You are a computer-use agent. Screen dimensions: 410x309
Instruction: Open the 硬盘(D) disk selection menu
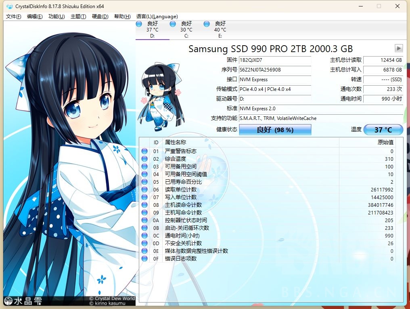click(x=99, y=17)
